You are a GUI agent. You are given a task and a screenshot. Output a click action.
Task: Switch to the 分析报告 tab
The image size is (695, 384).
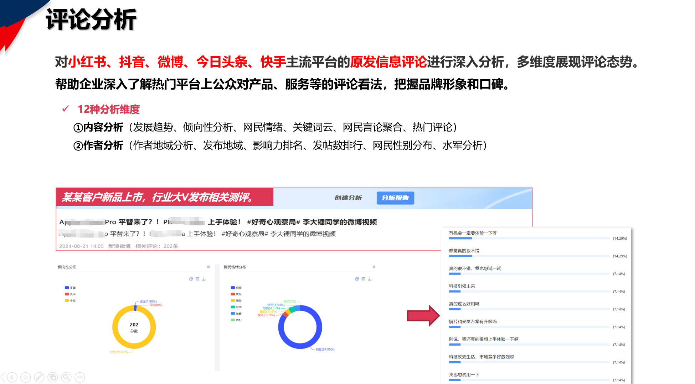(x=395, y=198)
